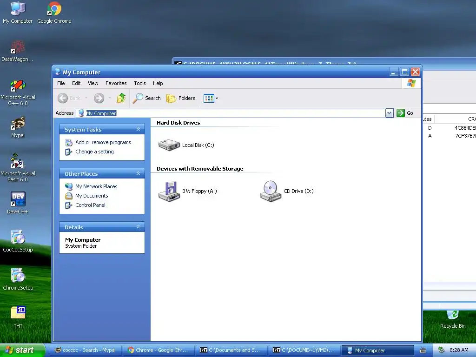Open the Views toolbar button menu
Screen dimensions: 476x357
pos(211,99)
